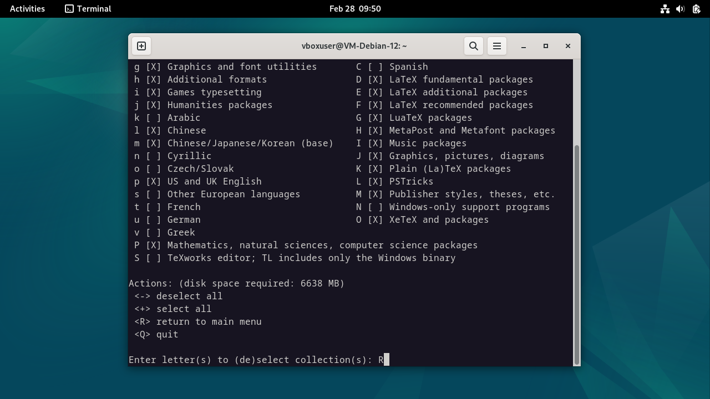Click 'Chinese/Japanese/Korean (base)' text
The width and height of the screenshot is (710, 399).
pos(250,143)
